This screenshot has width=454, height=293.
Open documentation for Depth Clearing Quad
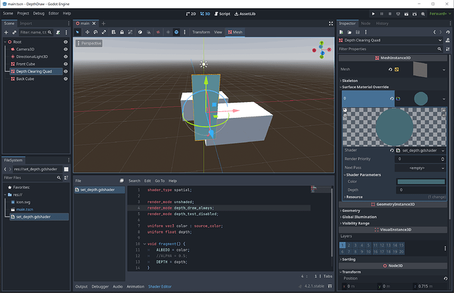pyautogui.click(x=447, y=40)
